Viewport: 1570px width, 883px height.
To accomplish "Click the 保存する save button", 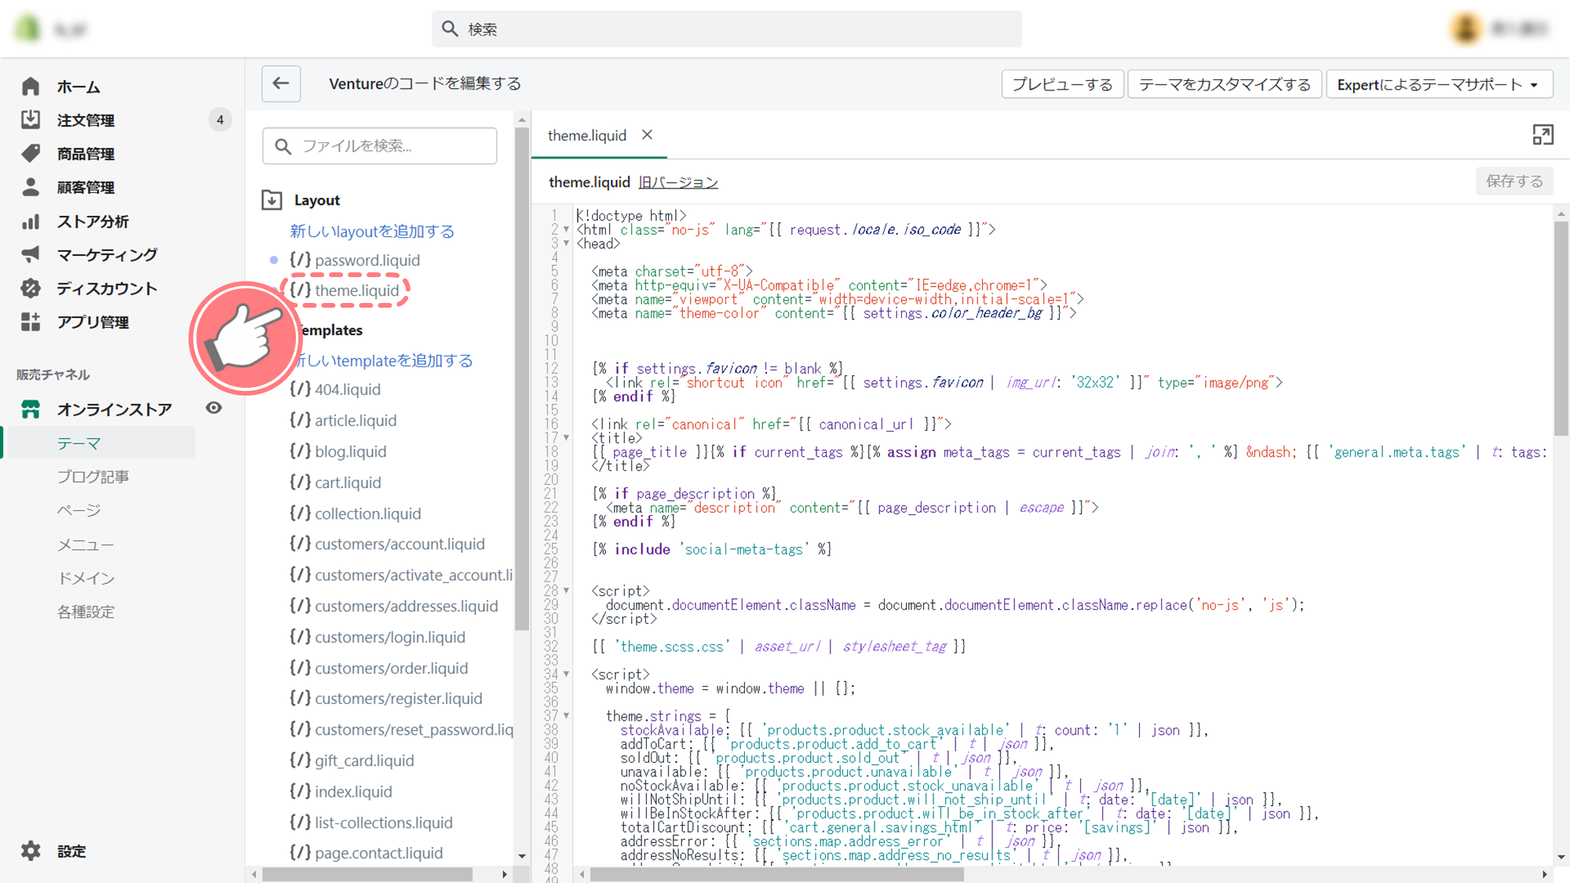I will [1514, 181].
